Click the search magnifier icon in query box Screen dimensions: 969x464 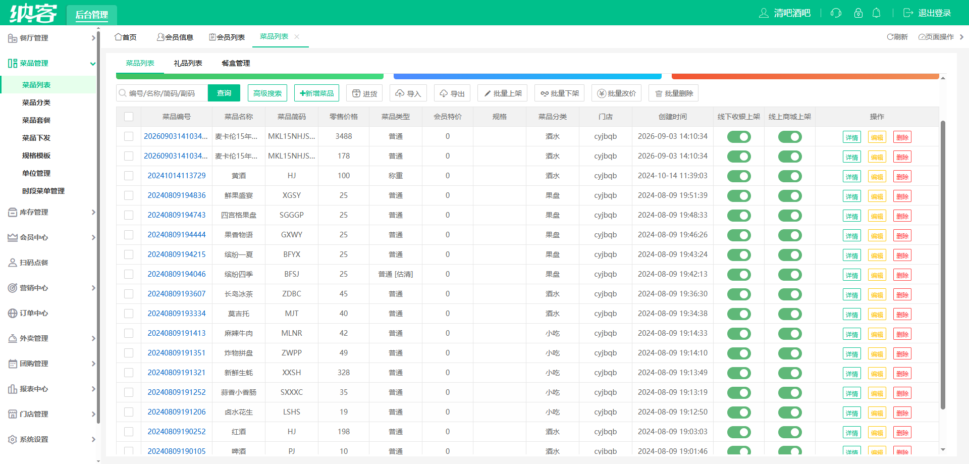(x=122, y=93)
